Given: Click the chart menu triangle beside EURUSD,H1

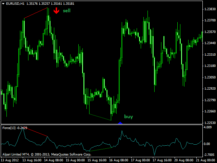Looking at the screenshot, I should (x=3, y=4).
